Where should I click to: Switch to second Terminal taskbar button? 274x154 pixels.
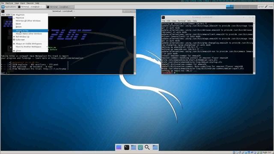(x=60, y=7)
